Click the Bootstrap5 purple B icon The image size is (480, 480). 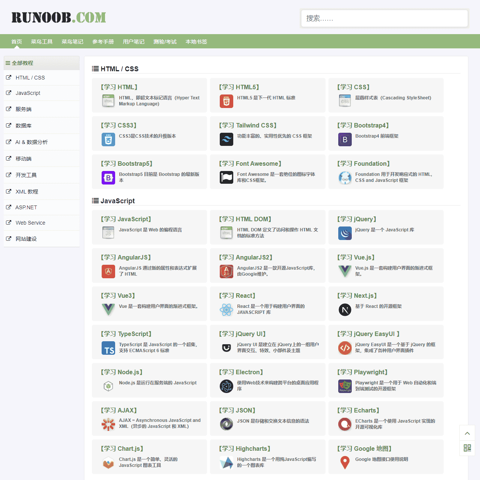pos(108,178)
